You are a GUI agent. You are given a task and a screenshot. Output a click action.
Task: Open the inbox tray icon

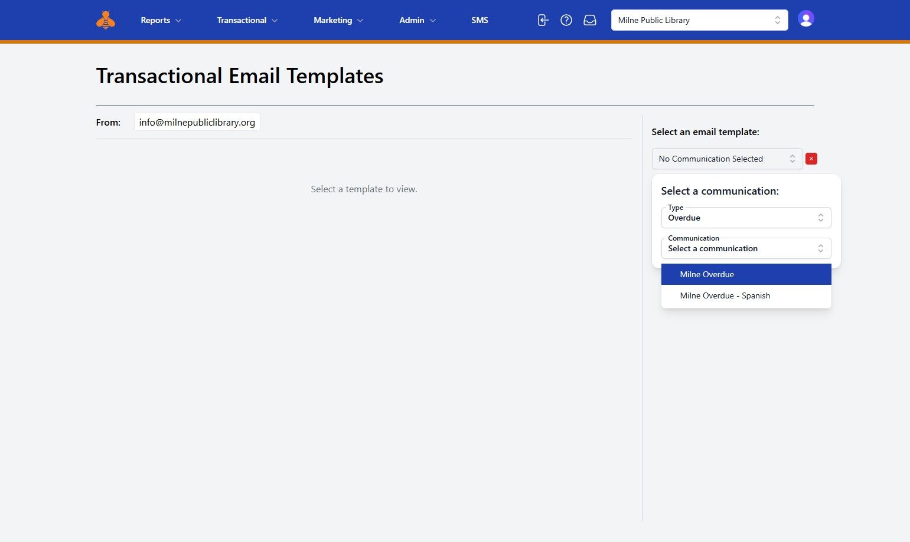point(590,20)
